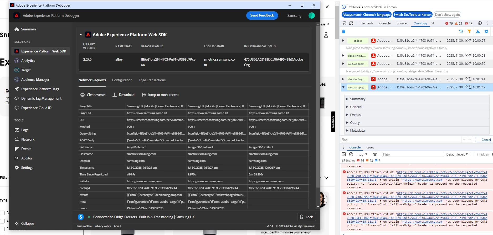Click the Find input field in Omnibug

pos(401,140)
